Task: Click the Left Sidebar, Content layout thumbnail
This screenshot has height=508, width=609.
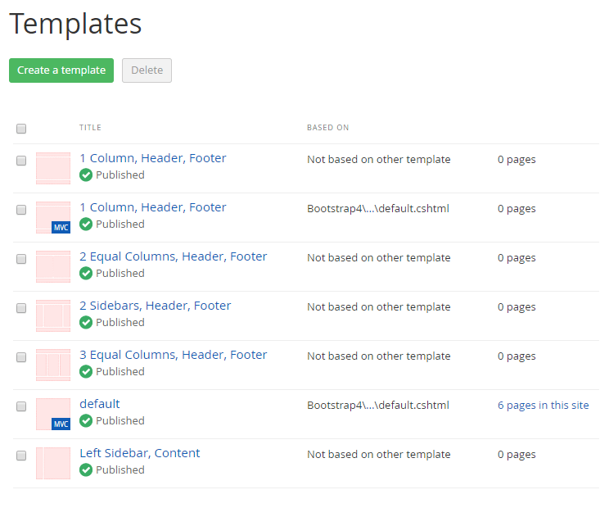Action: (53, 464)
